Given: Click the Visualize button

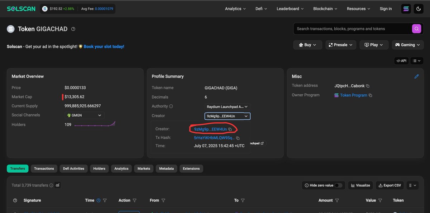Looking at the screenshot, I should point(360,185).
